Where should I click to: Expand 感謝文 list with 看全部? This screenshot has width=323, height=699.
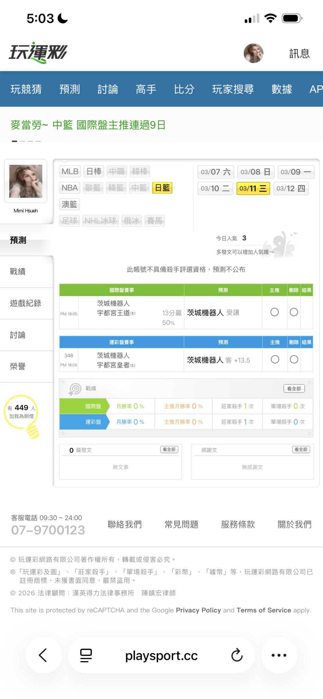[x=301, y=450]
